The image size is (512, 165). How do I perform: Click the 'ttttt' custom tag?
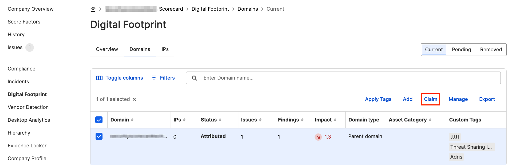coord(455,137)
